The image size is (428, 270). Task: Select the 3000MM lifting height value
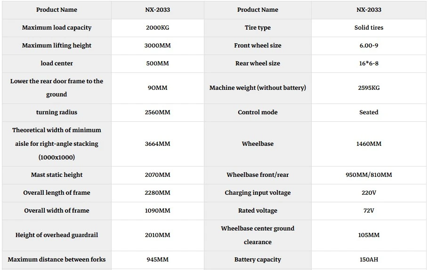(x=157, y=46)
